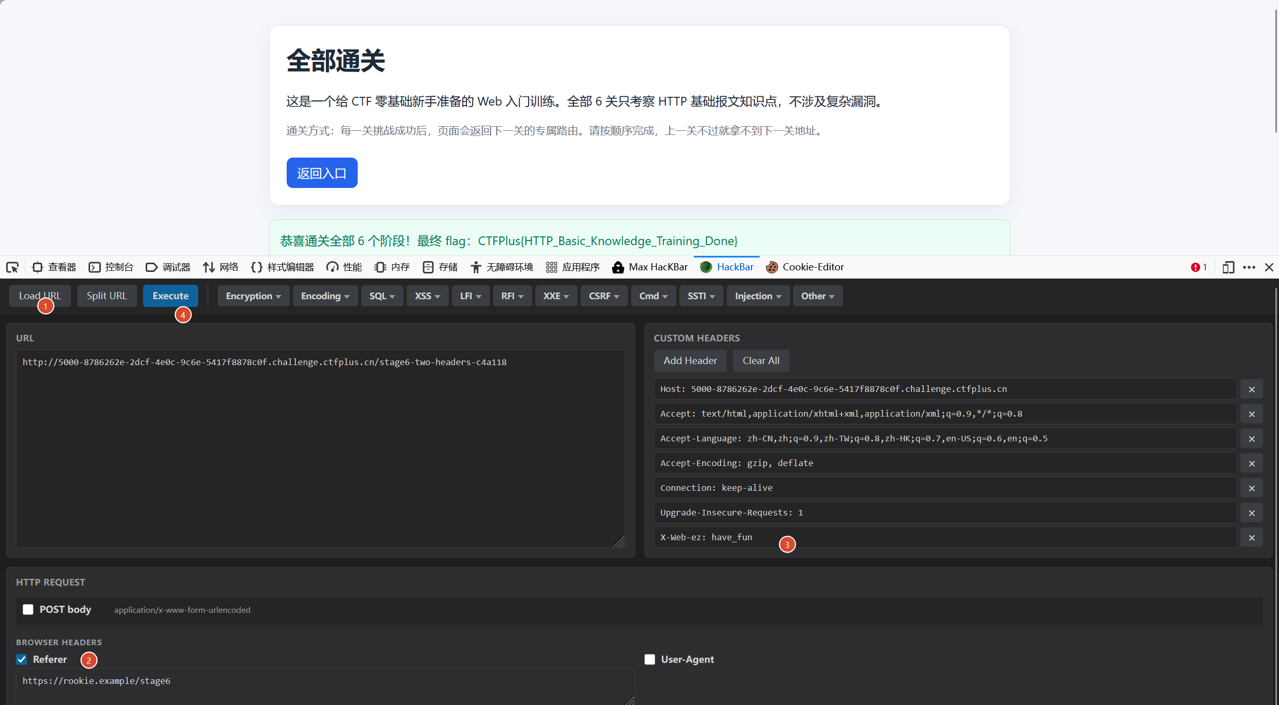Edit the X-Web-ez have_fun header field

point(945,537)
